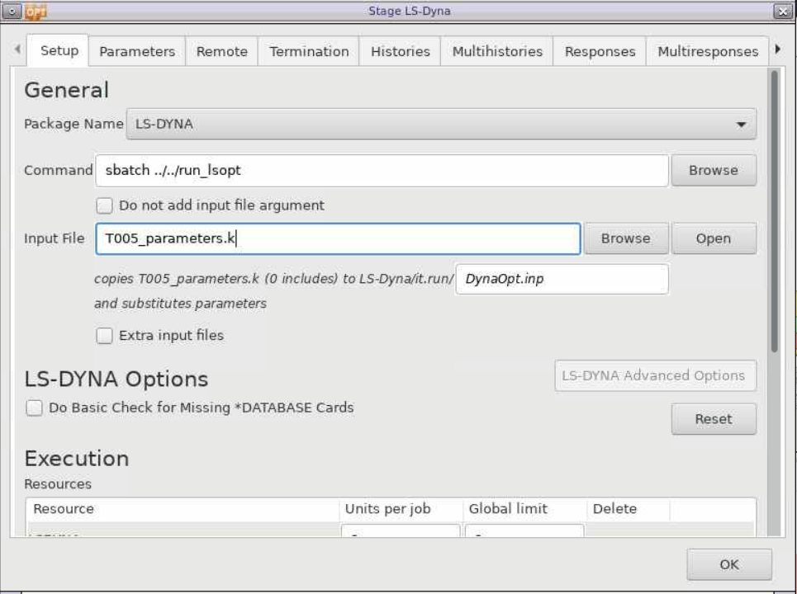The height and width of the screenshot is (594, 797).
Task: Confirm the dialog with OK
Action: click(x=729, y=564)
